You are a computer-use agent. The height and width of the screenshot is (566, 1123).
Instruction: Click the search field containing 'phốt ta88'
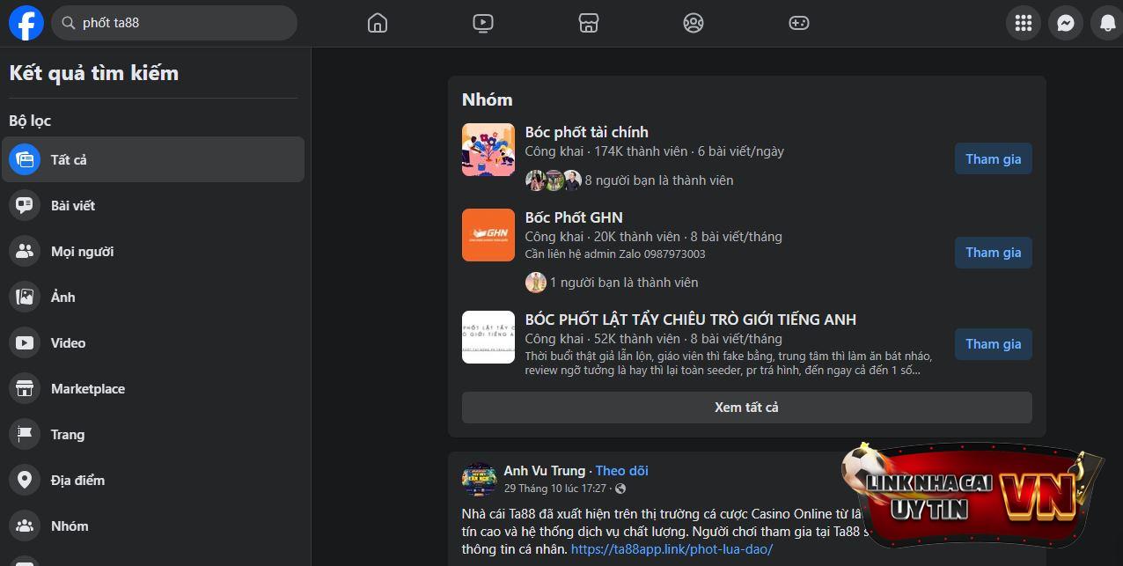[x=176, y=23]
